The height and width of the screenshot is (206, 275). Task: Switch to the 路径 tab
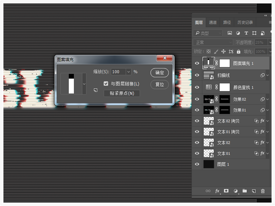pyautogui.click(x=227, y=22)
